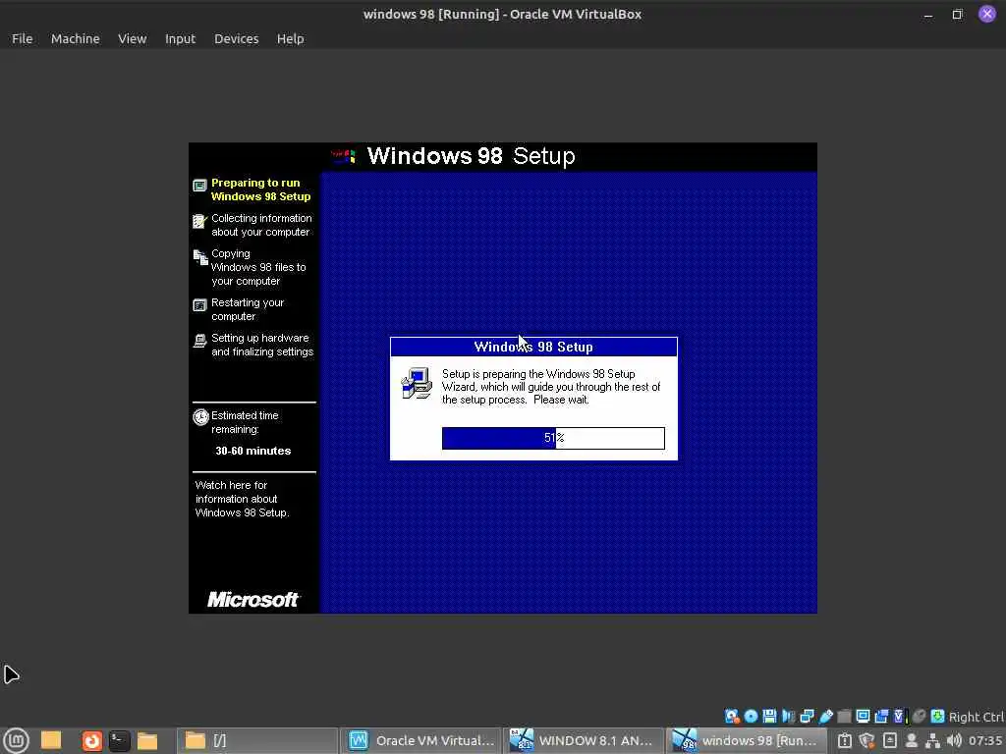This screenshot has height=754, width=1006.
Task: Click the update manager shield tray icon
Action: (866, 740)
